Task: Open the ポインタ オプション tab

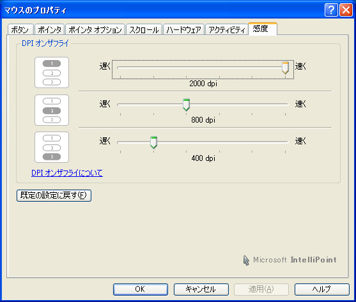Action: [x=95, y=30]
